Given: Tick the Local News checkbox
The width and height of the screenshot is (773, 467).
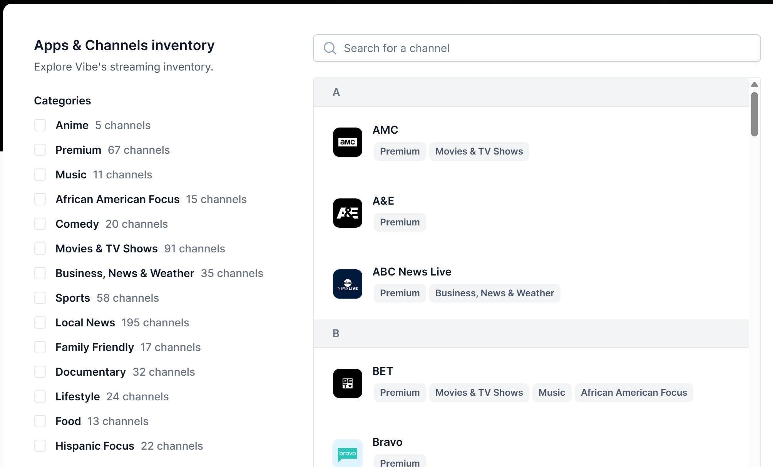Looking at the screenshot, I should point(40,323).
